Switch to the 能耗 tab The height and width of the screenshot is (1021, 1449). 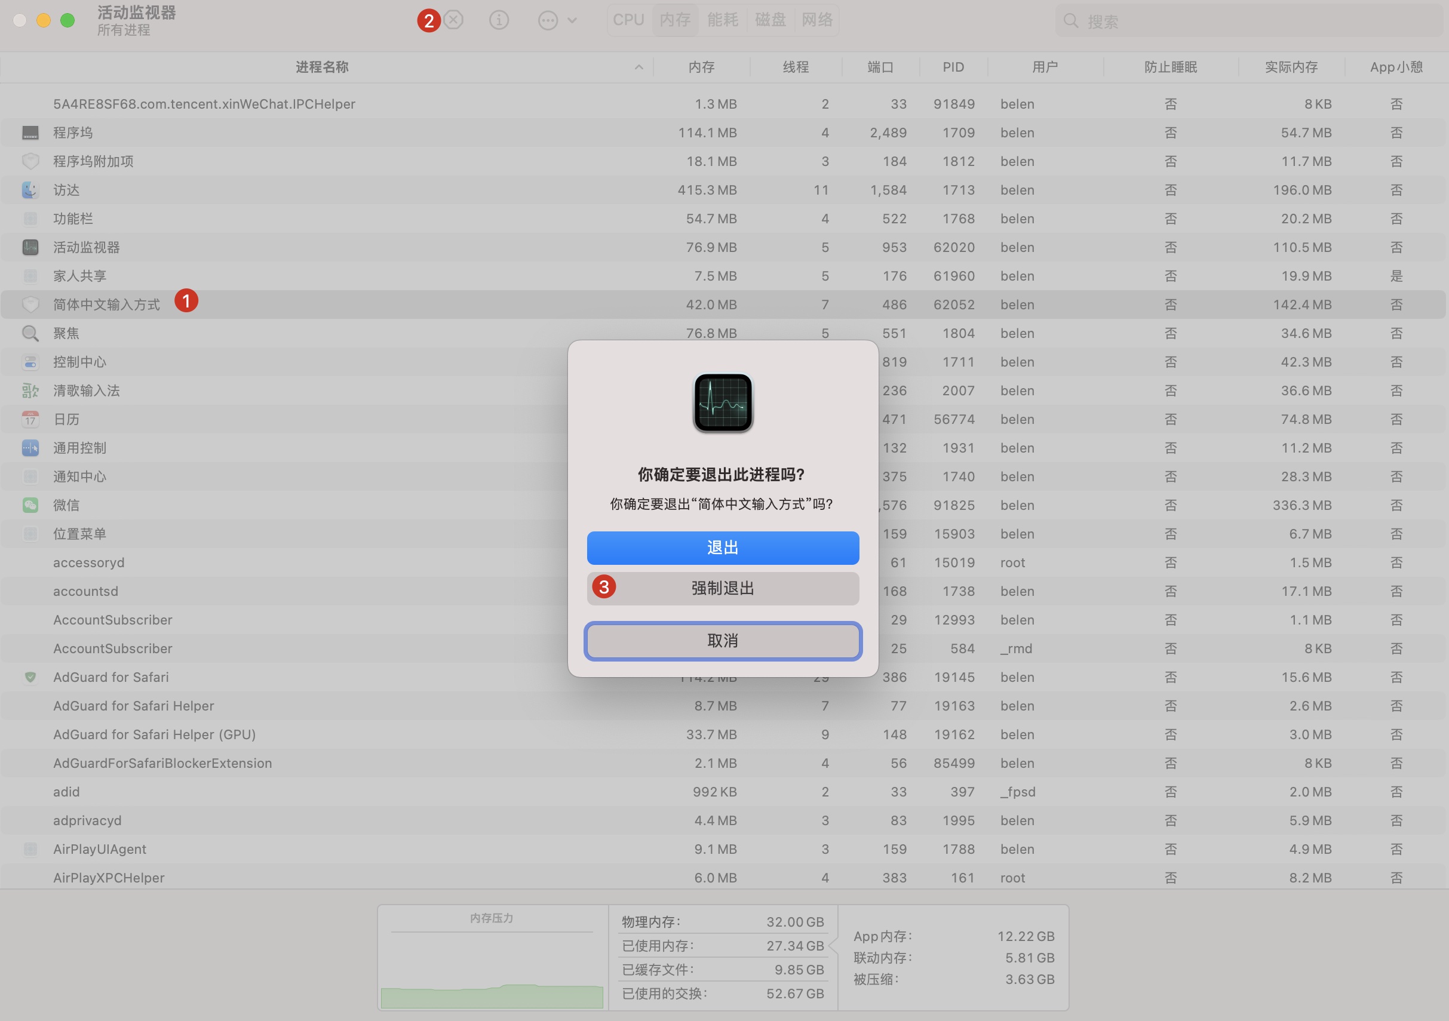coord(723,20)
